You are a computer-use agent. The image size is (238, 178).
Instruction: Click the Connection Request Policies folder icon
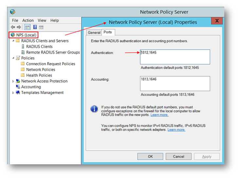click(x=23, y=64)
